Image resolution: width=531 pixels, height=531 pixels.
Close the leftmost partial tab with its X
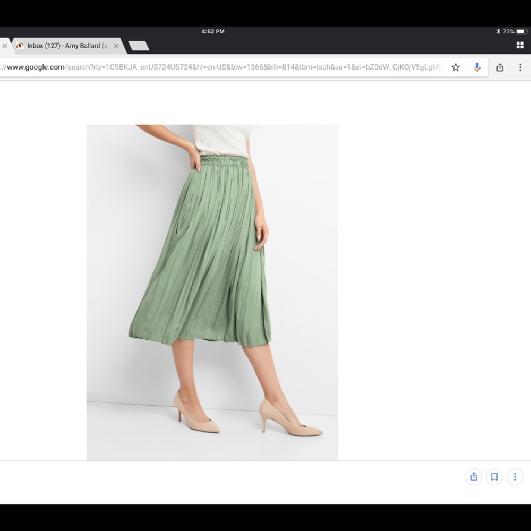coord(5,46)
